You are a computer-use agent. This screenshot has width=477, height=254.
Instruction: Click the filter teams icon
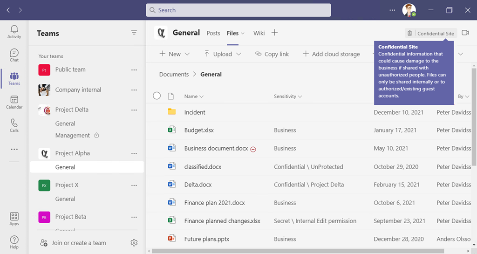(x=134, y=33)
